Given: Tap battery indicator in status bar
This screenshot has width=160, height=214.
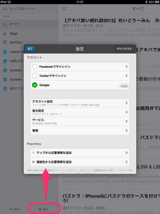Looking at the screenshot, I should pos(157,2).
